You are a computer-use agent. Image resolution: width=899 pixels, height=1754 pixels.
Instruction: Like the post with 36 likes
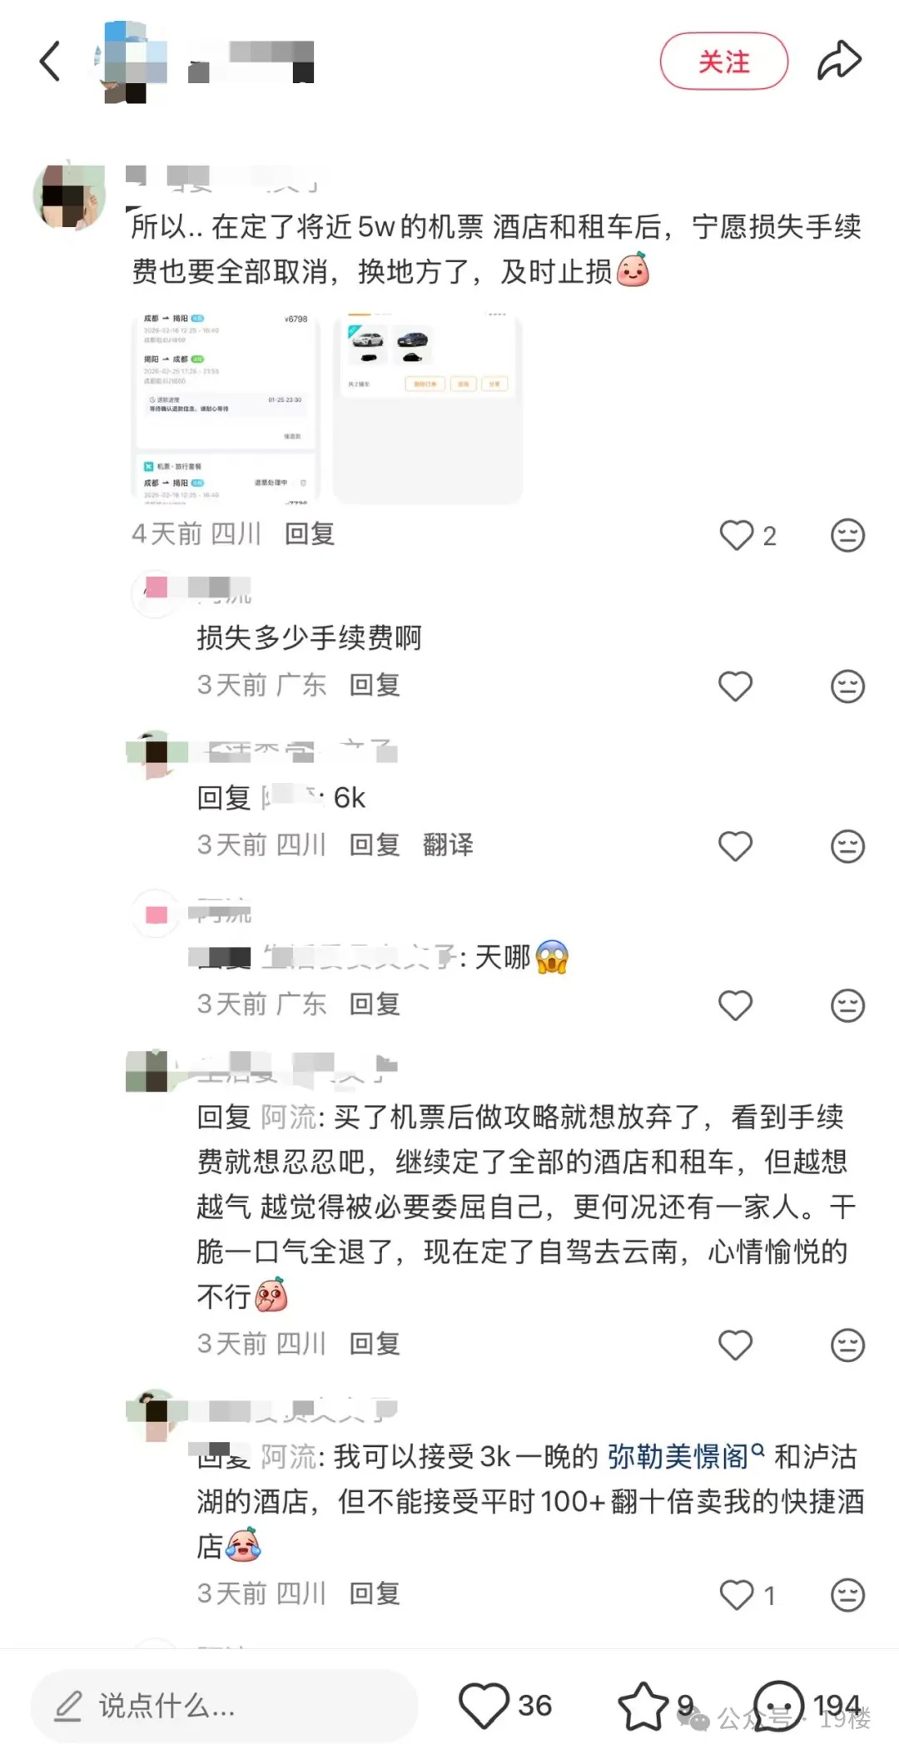click(484, 1706)
